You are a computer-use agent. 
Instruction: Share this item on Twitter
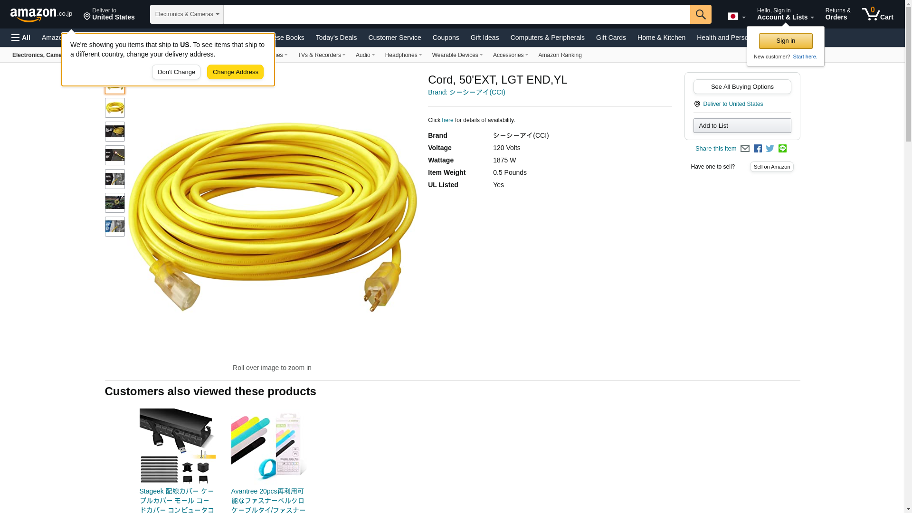coord(770,149)
